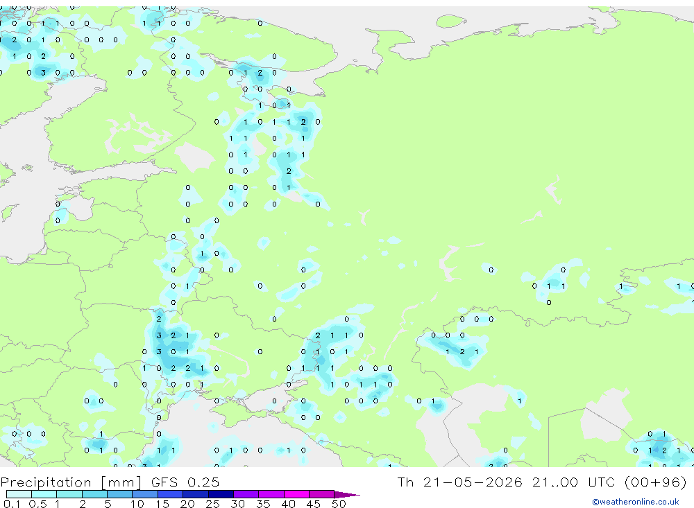
Task: Click the 30 legend scale label
Action: click(238, 504)
